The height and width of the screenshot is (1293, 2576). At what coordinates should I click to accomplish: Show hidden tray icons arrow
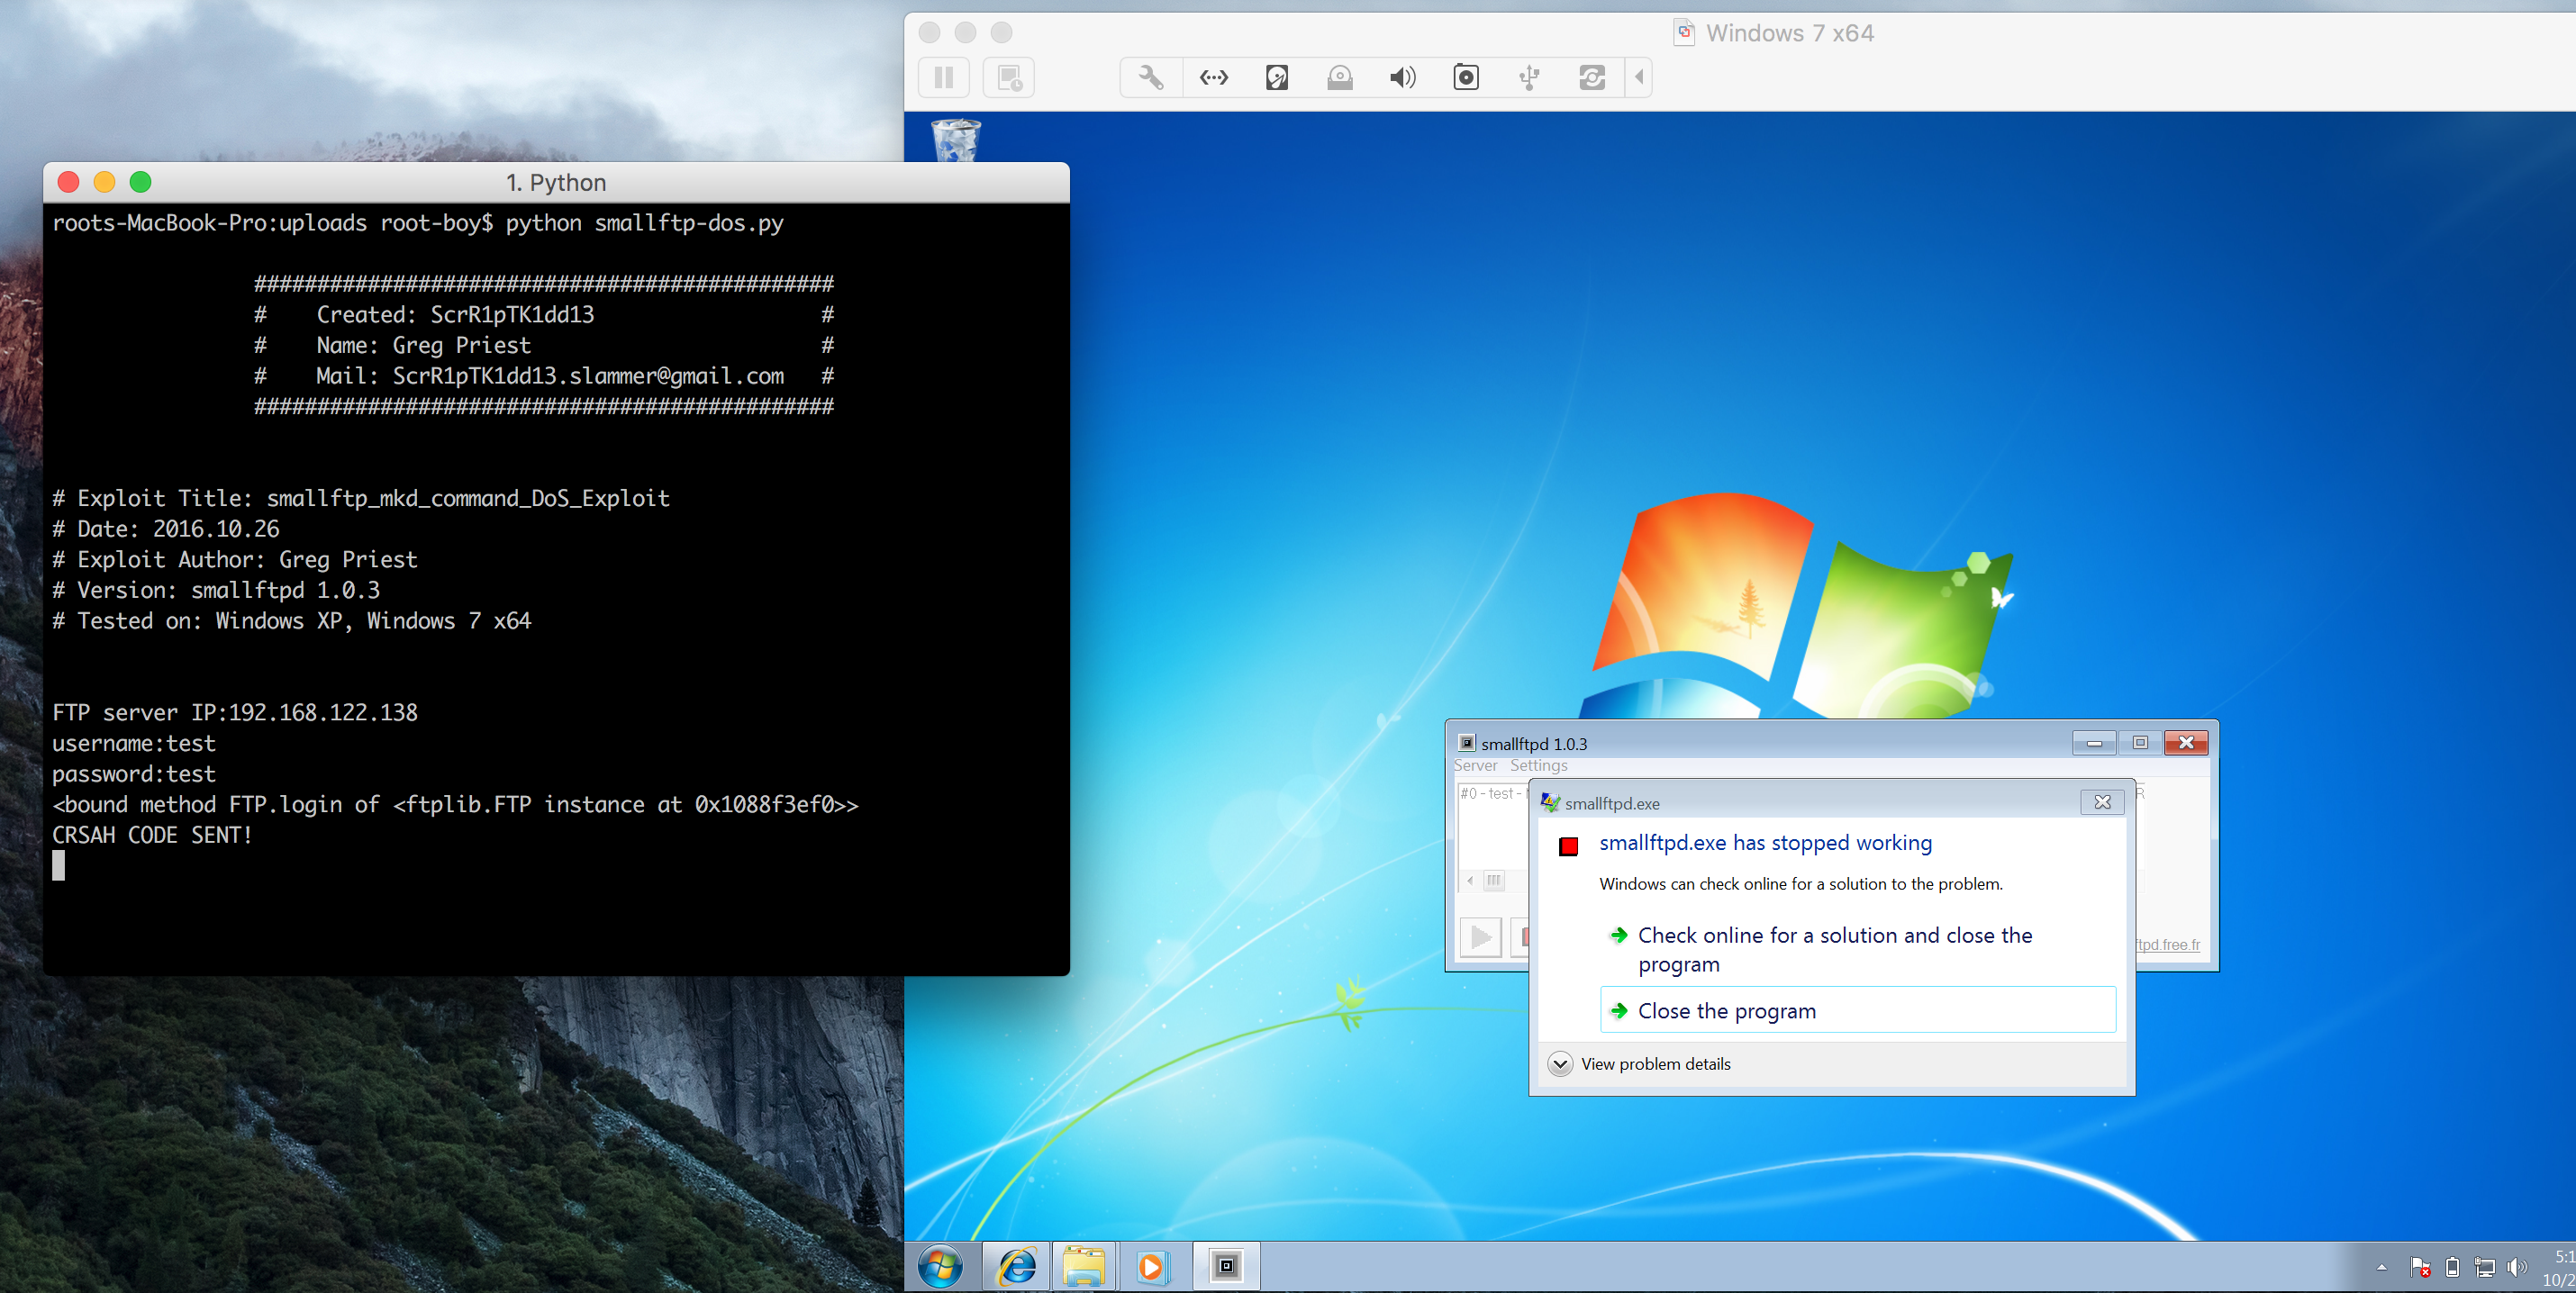coord(2382,1267)
